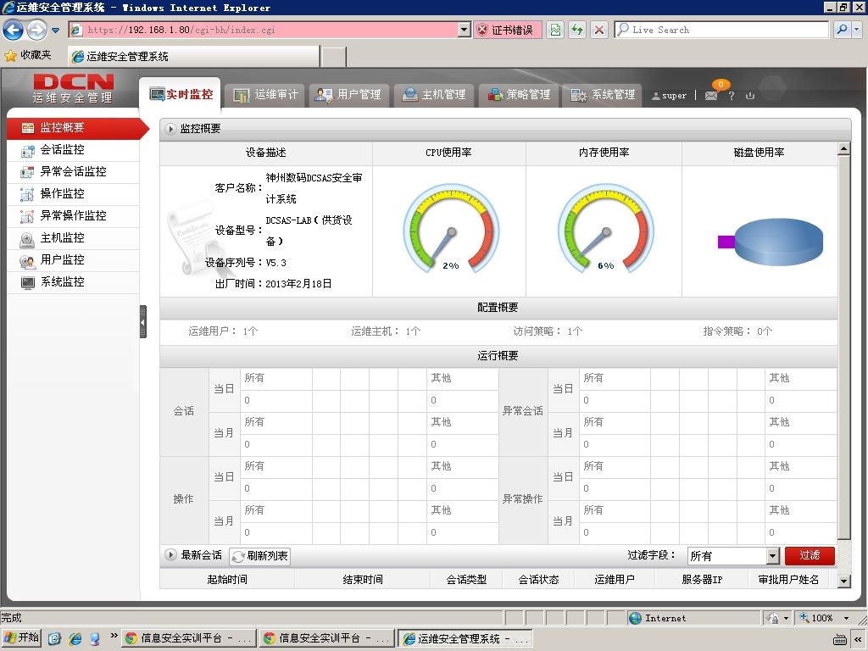This screenshot has width=868, height=651.
Task: Switch to the 系统管理 tab
Action: [603, 95]
